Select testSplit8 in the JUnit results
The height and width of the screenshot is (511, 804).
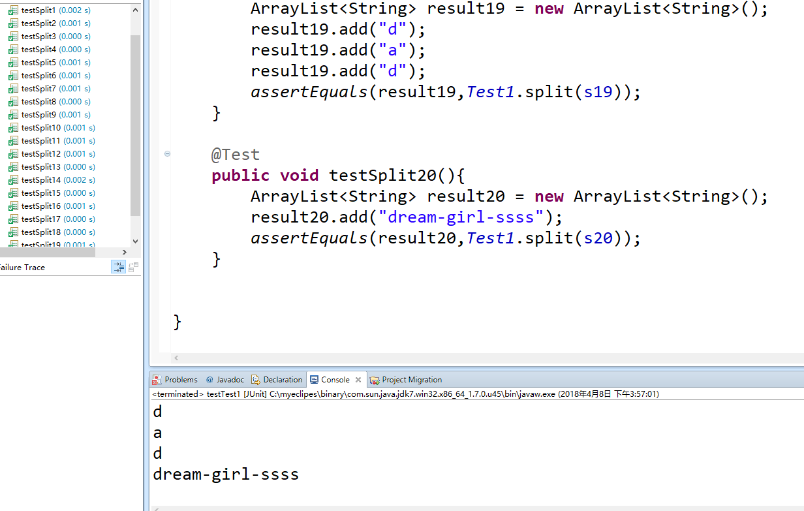[56, 102]
